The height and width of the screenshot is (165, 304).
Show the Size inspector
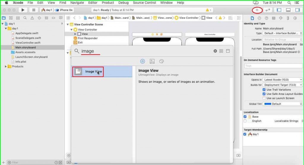tap(288, 18)
